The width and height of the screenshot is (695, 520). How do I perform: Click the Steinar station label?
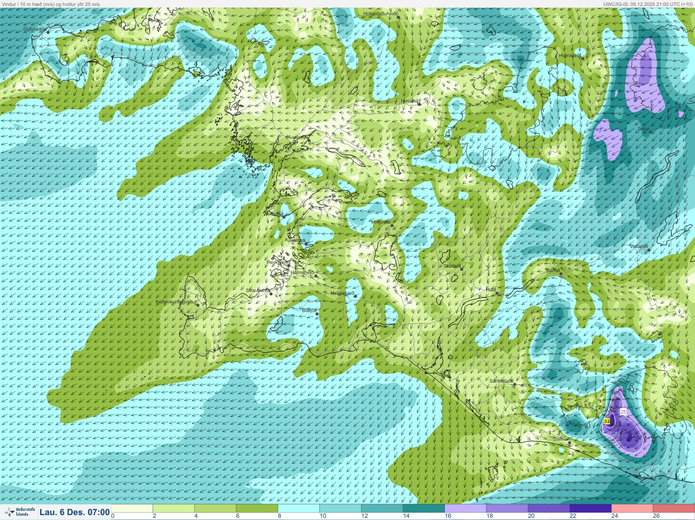[x=560, y=439]
